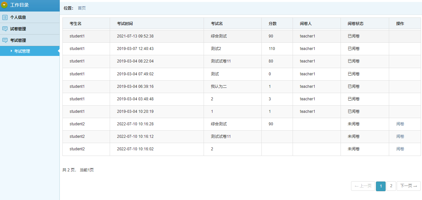Click score 90 in student2 综合测试 row
Image resolution: width=422 pixels, height=200 pixels.
(x=271, y=124)
